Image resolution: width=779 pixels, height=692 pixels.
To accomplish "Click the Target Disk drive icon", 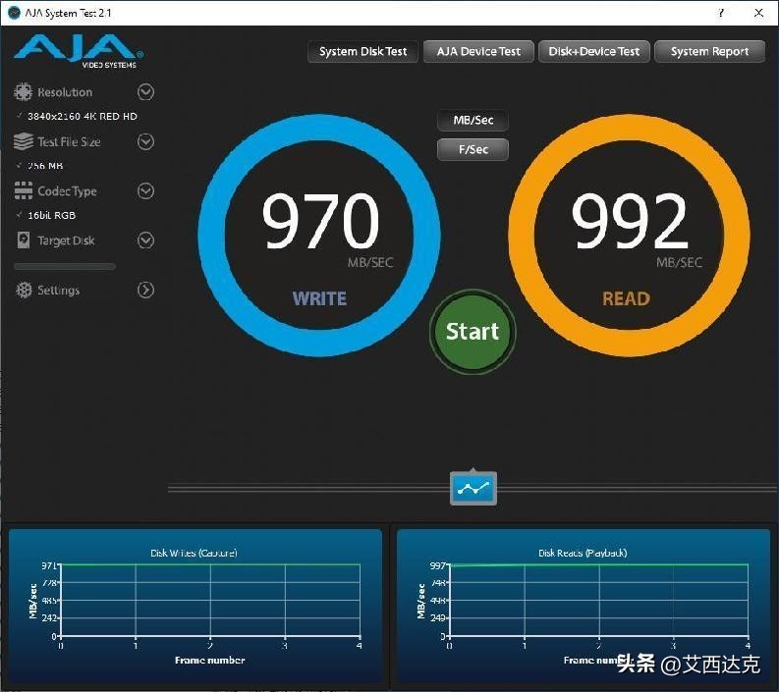I will pos(23,240).
